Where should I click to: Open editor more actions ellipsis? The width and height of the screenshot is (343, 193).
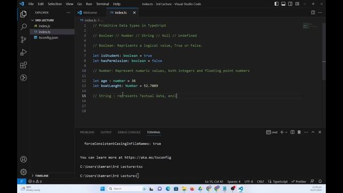coord(320,12)
